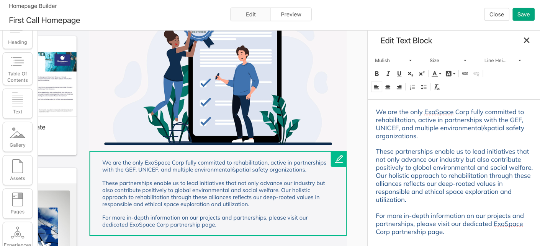Click the Close button
This screenshot has height=246, width=540.
(497, 15)
